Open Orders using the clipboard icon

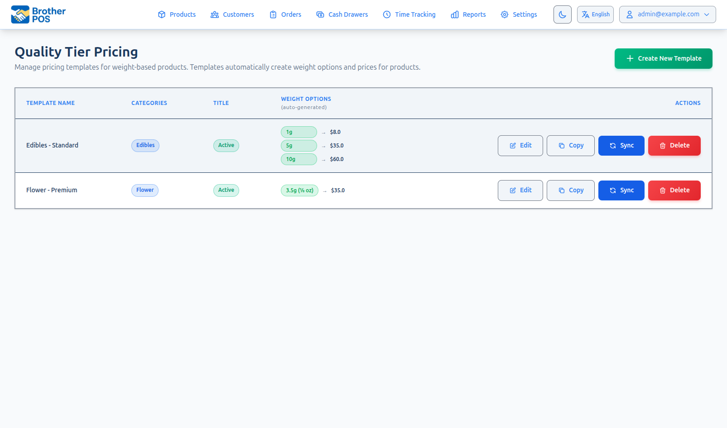(273, 14)
